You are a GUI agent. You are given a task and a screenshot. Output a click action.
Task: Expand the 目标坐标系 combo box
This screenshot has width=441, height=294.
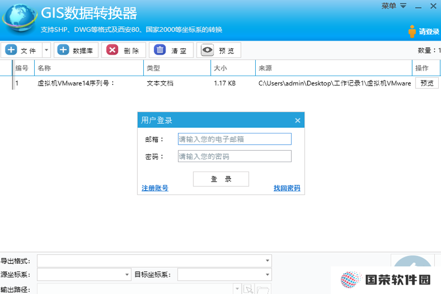coord(267,274)
